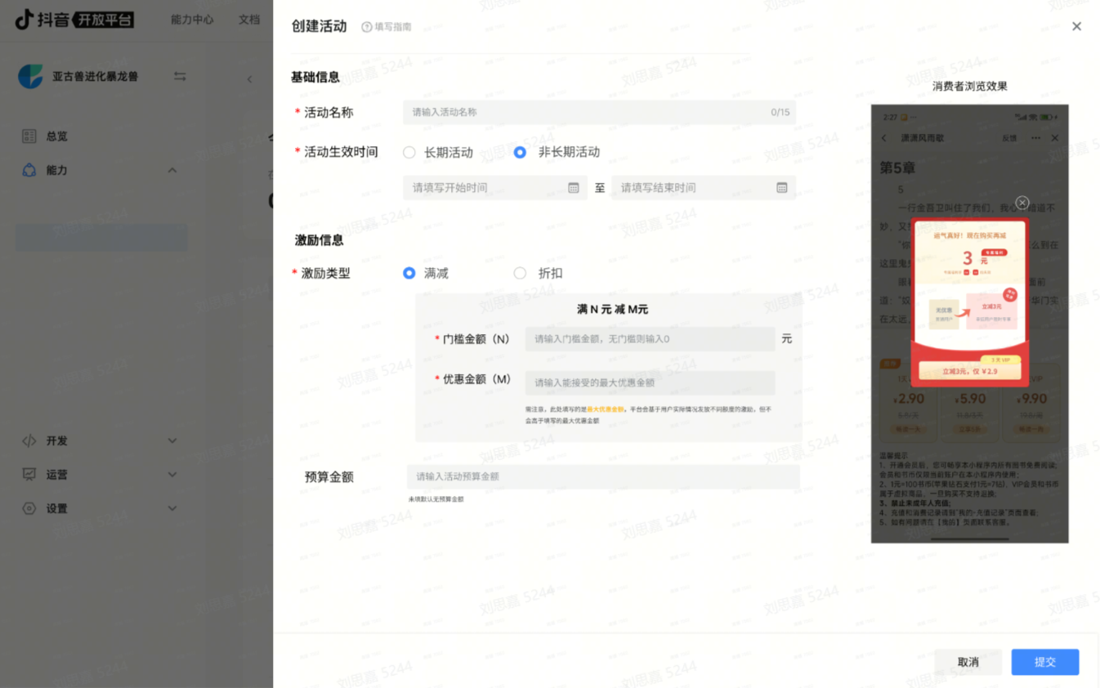The image size is (1100, 688).
Task: Expand the 运营 sidebar section
Action: point(172,475)
